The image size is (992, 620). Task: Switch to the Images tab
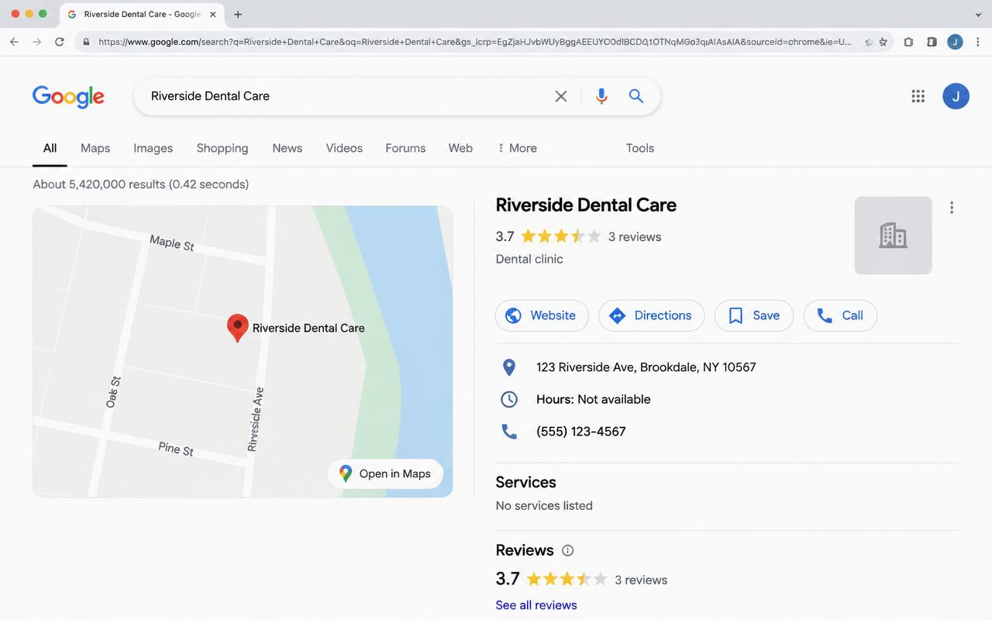pos(153,148)
